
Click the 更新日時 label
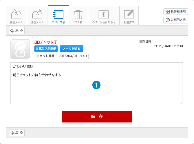[146, 41]
